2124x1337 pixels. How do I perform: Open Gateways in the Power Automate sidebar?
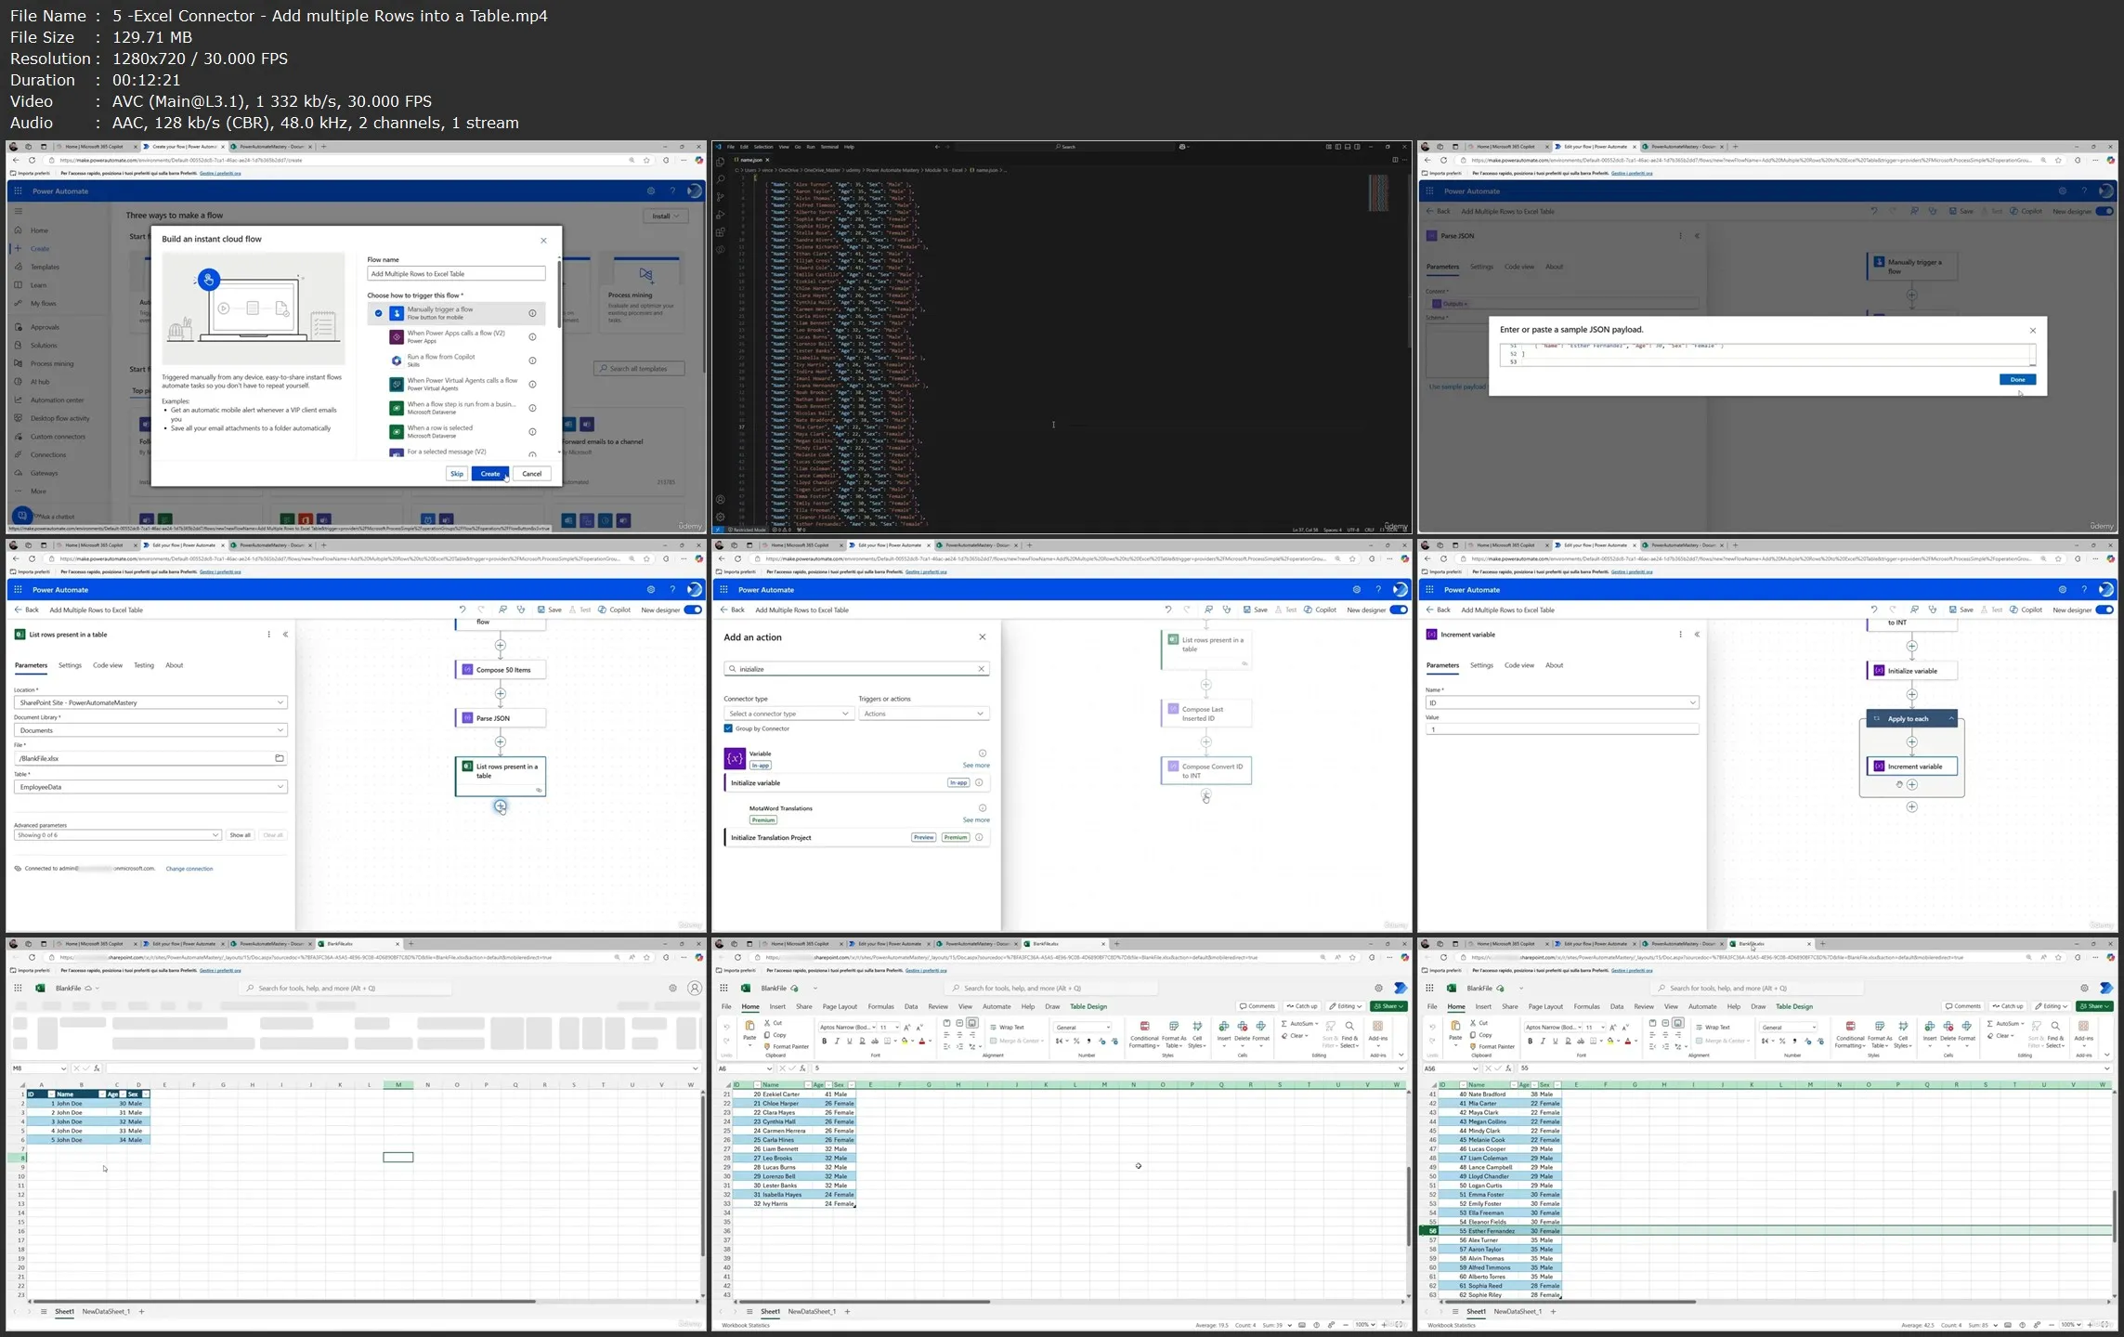pyautogui.click(x=44, y=473)
